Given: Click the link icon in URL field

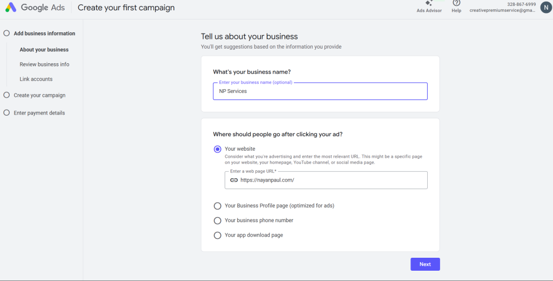Looking at the screenshot, I should (x=234, y=180).
